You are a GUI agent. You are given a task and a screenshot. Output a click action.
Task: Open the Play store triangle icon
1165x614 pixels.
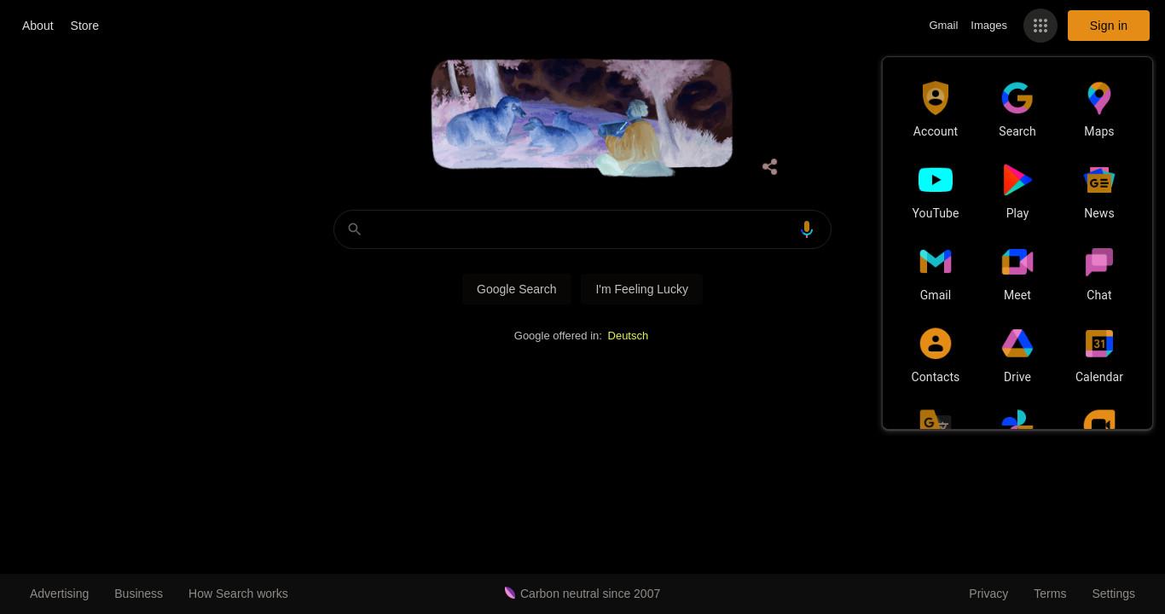1017,180
